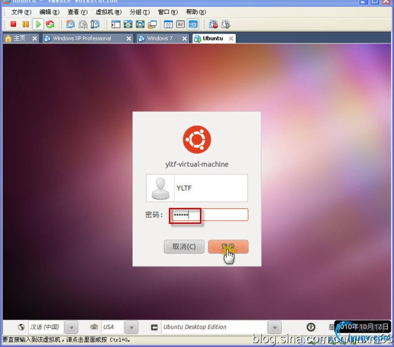Click the orange 登录 login button

[228, 247]
